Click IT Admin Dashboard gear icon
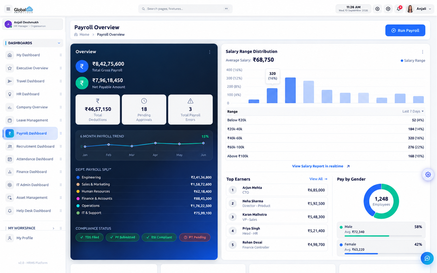Screen dimensions: 437x273 [10, 185]
